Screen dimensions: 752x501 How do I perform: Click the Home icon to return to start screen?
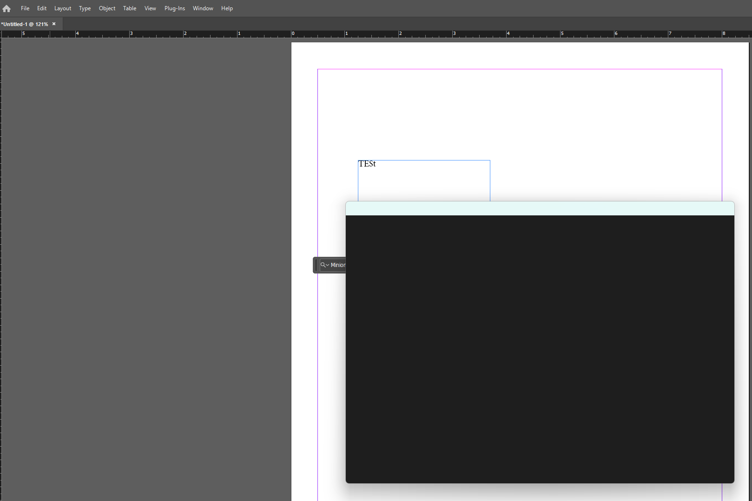click(x=7, y=8)
